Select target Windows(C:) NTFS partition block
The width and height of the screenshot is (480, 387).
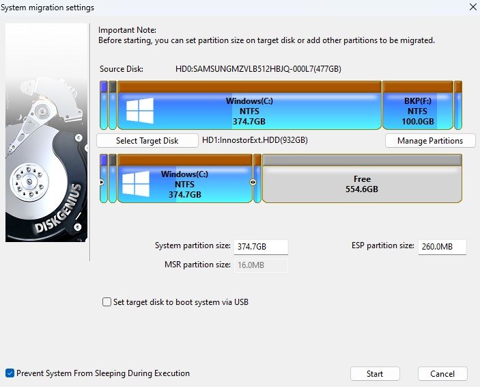185,178
